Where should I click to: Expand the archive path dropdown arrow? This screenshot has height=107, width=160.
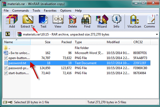(157, 34)
